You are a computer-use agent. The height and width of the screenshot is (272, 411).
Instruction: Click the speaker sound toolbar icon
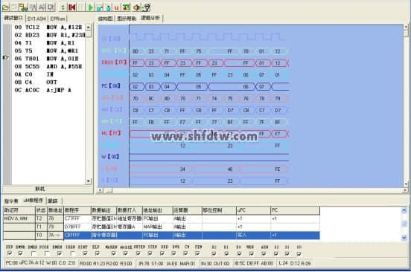coord(136,7)
